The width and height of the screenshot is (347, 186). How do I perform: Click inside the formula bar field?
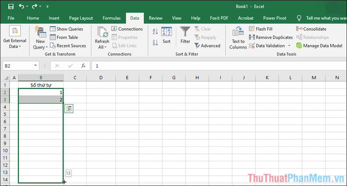click(219, 66)
